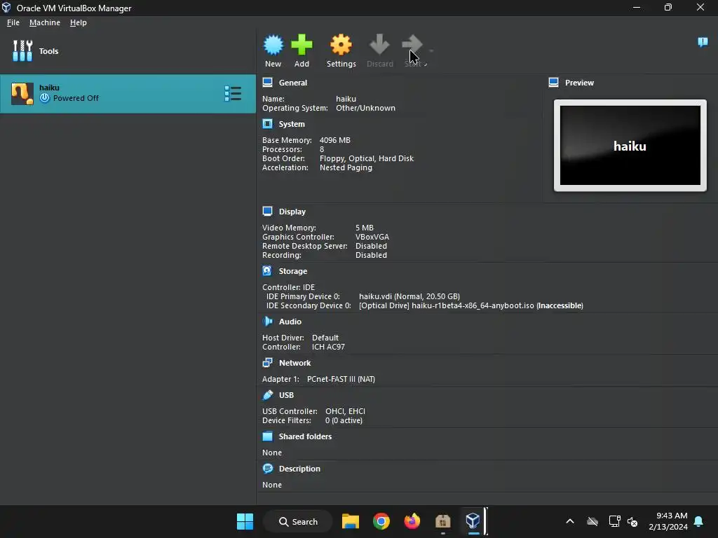Click the General monitor icon
The width and height of the screenshot is (718, 538).
tap(267, 83)
